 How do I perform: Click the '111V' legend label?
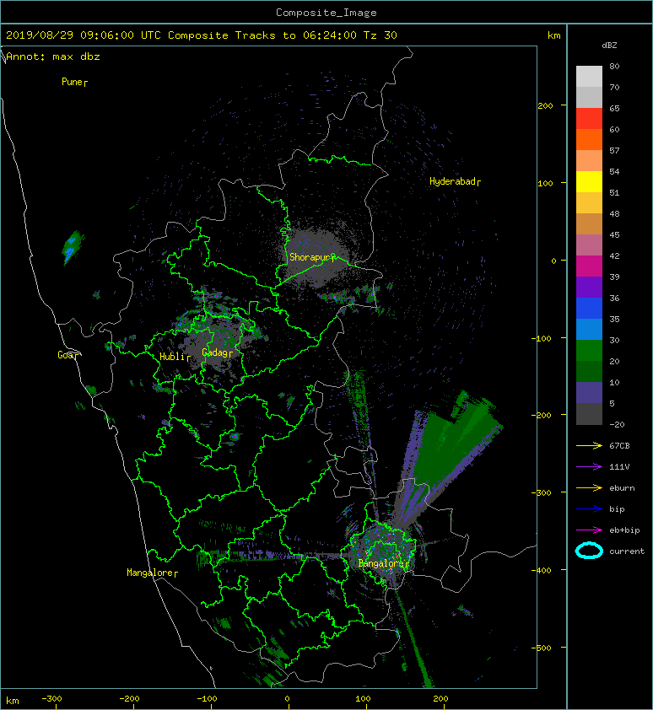click(x=619, y=467)
